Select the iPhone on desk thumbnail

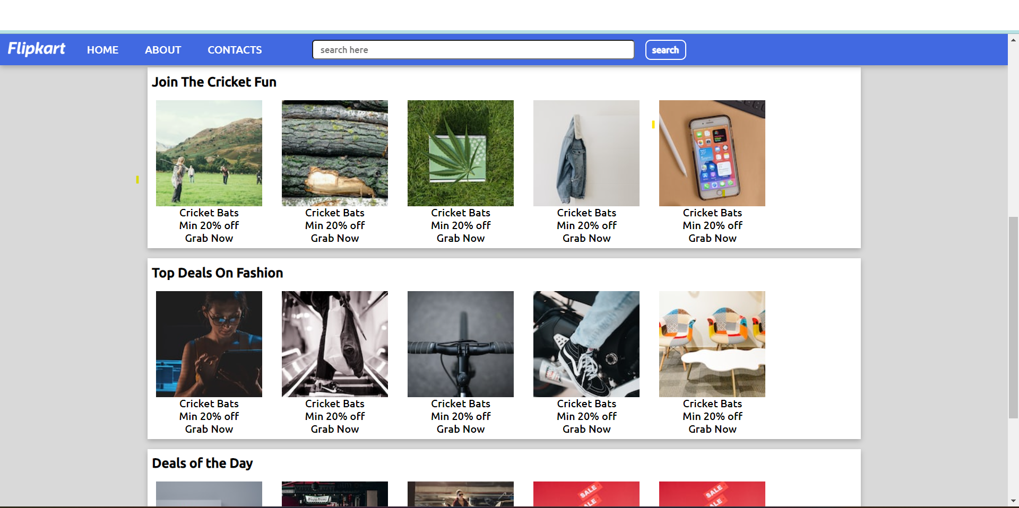point(712,153)
